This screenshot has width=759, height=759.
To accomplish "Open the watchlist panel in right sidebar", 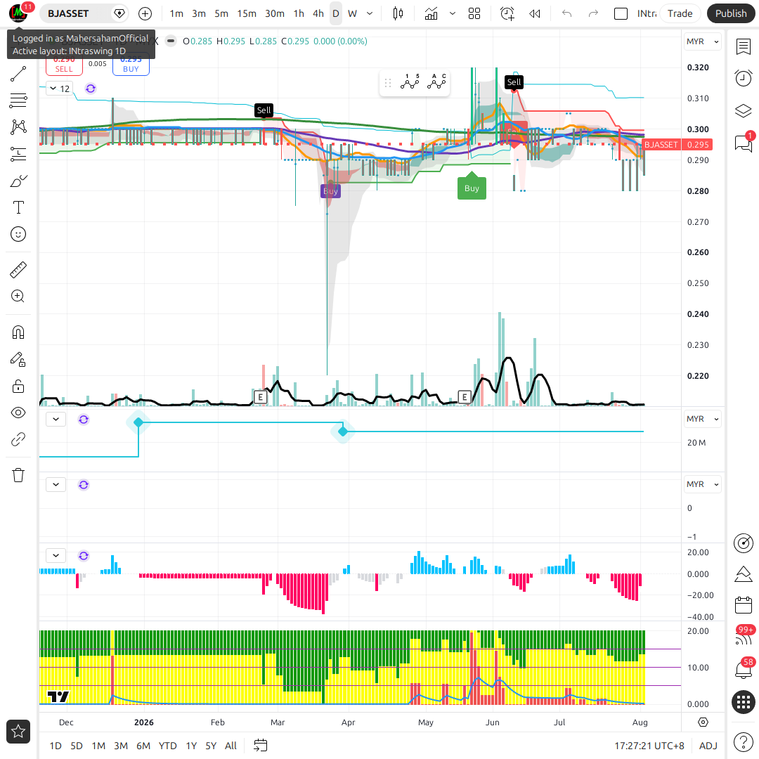I will [x=743, y=47].
